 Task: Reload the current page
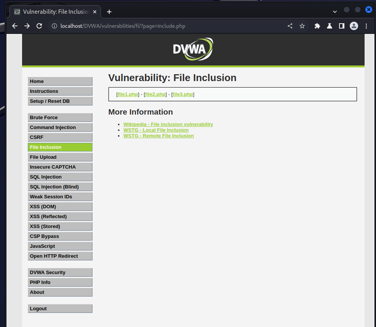pyautogui.click(x=39, y=26)
